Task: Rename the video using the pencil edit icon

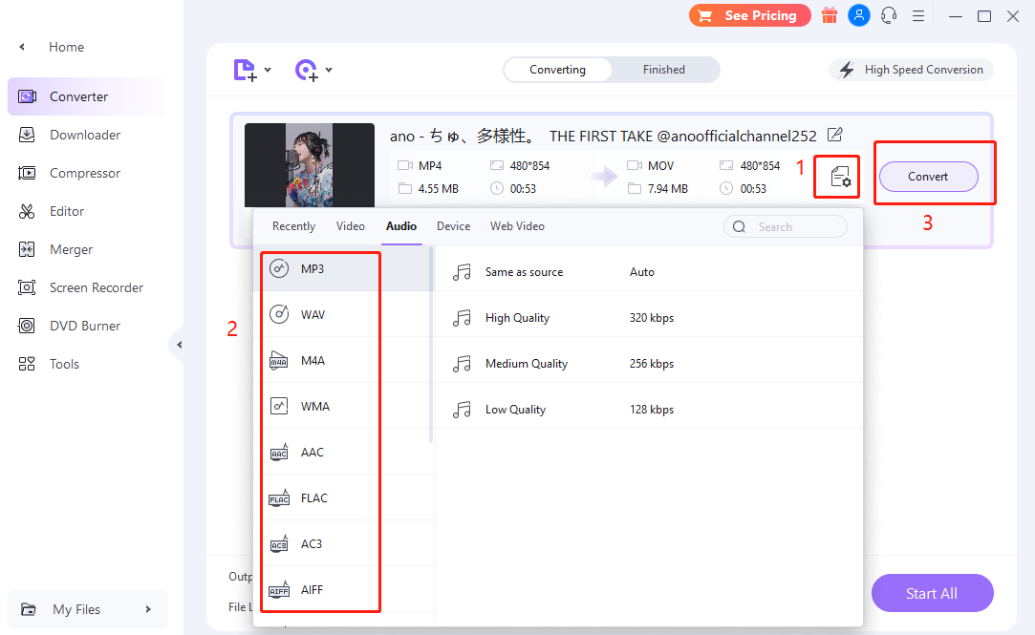Action: pos(834,135)
